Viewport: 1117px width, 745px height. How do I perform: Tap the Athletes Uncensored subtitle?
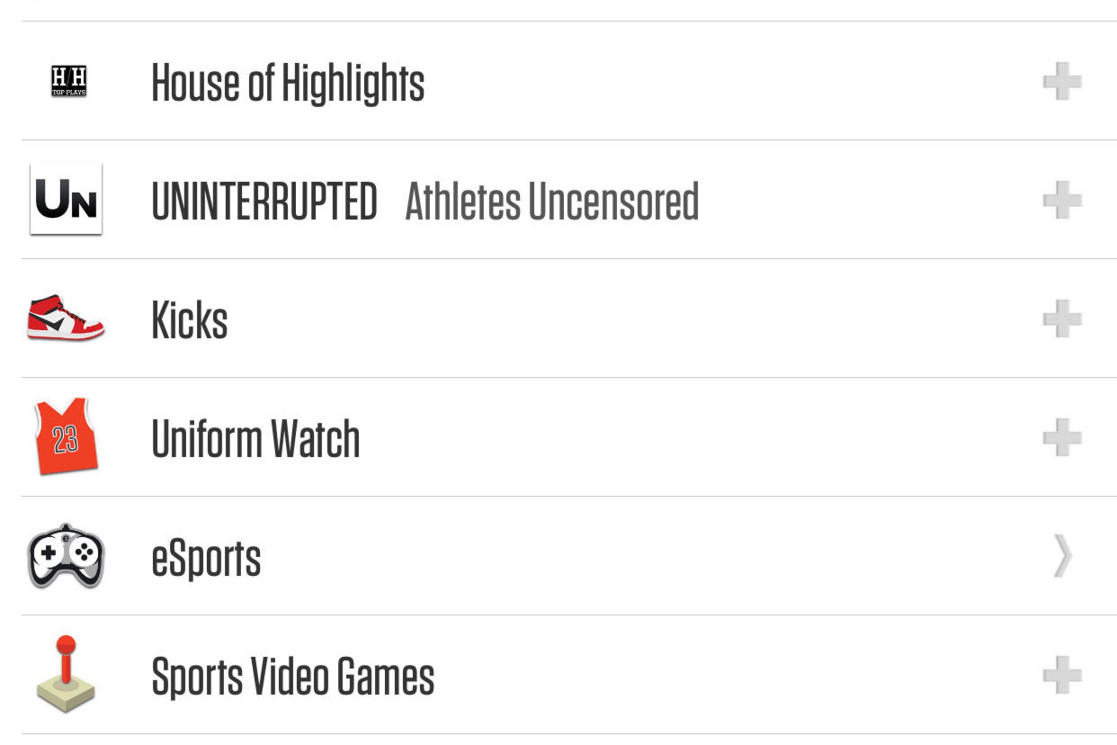[x=552, y=201]
